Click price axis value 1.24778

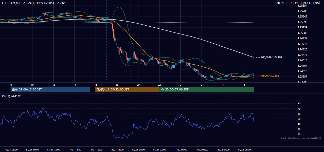pos(302,44)
